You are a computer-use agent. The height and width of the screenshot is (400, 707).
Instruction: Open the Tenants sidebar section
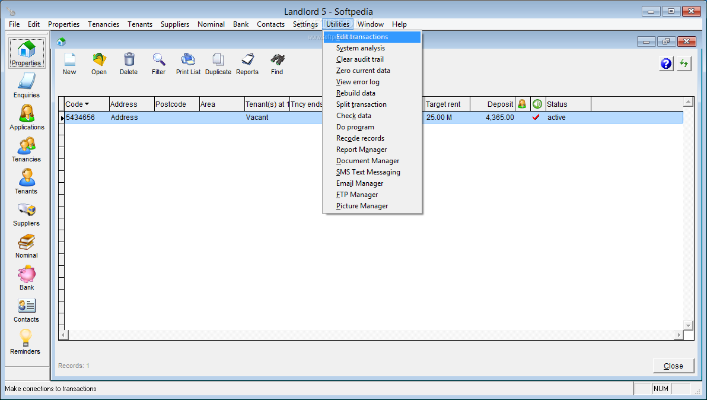click(x=27, y=182)
